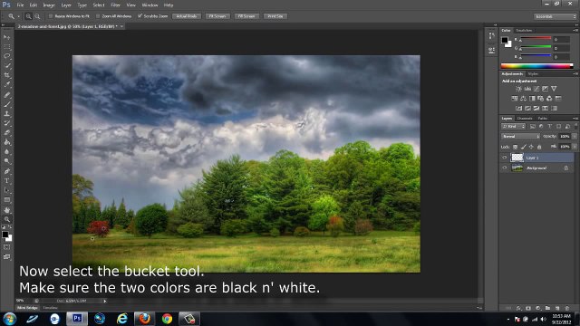
Task: Choose Zoom Out mode in options bar
Action: [37, 16]
